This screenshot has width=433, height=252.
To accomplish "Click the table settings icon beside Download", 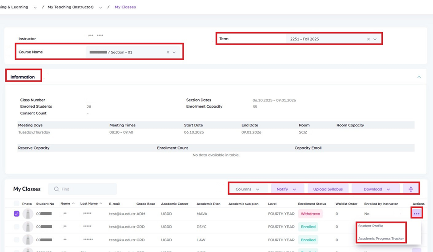I will coord(411,189).
